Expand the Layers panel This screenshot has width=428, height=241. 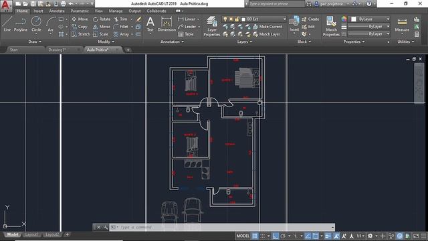244,42
